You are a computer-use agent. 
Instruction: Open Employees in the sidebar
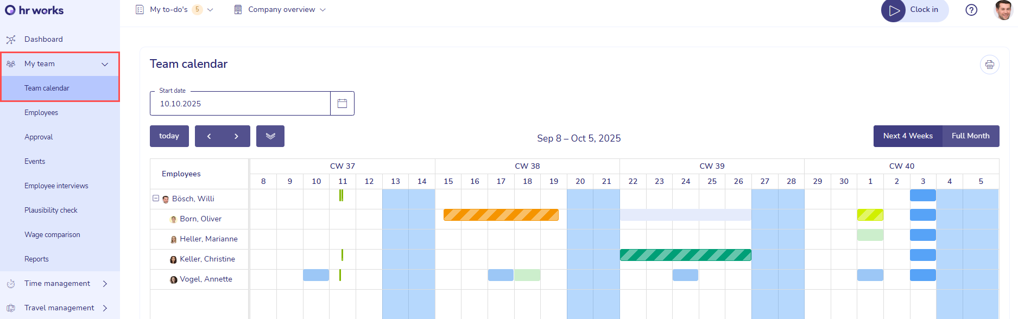click(41, 112)
